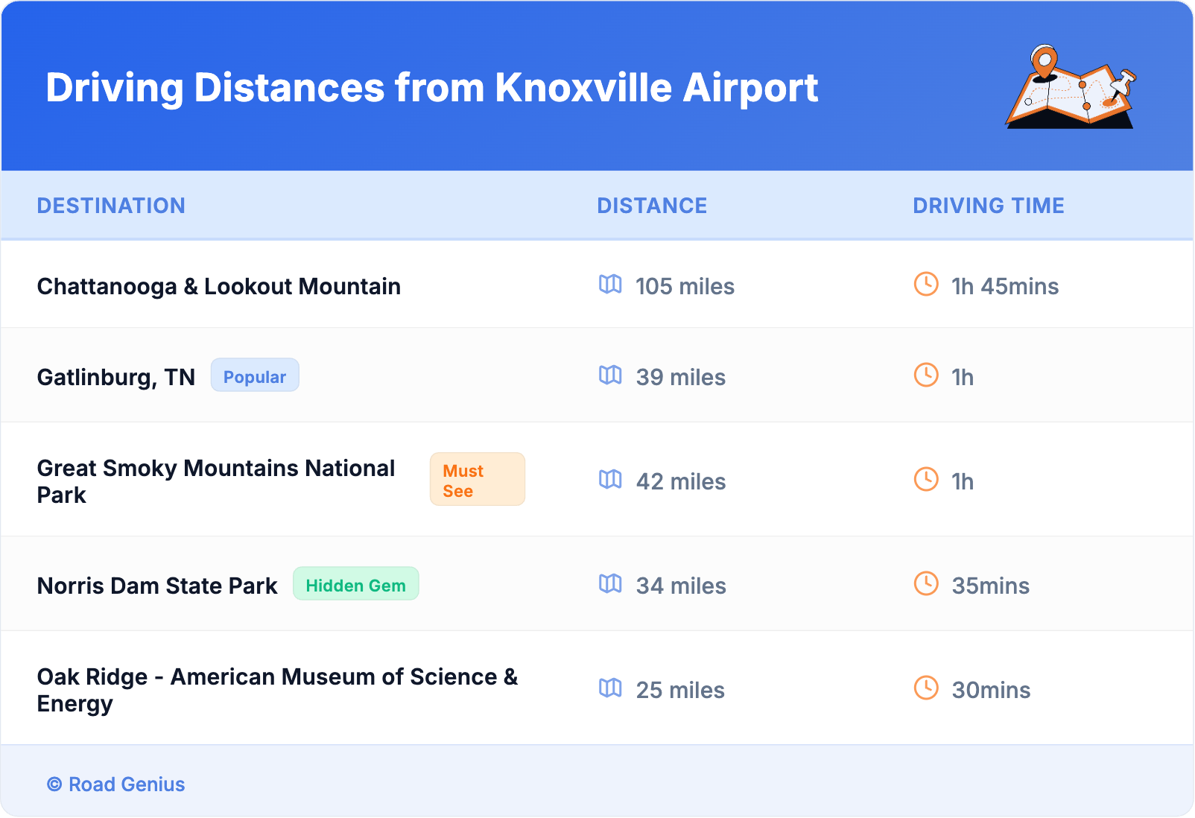The width and height of the screenshot is (1195, 818).
Task: Select the Popular badge next to Gatlinburg
Action: (255, 376)
